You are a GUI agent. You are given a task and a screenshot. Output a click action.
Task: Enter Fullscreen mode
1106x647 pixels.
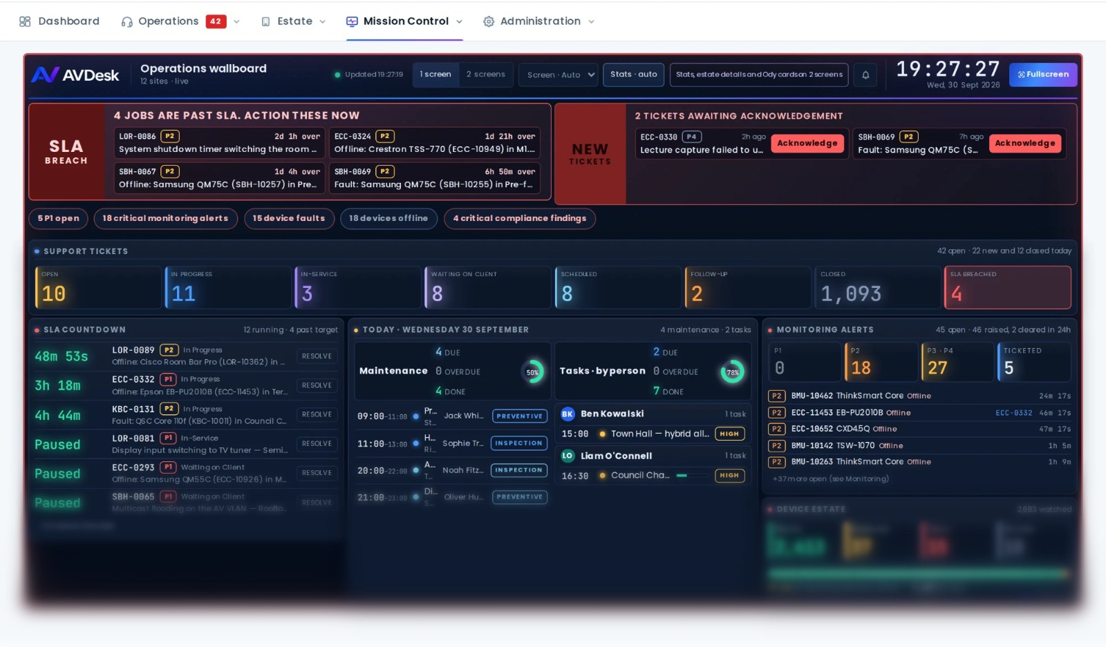pyautogui.click(x=1043, y=75)
